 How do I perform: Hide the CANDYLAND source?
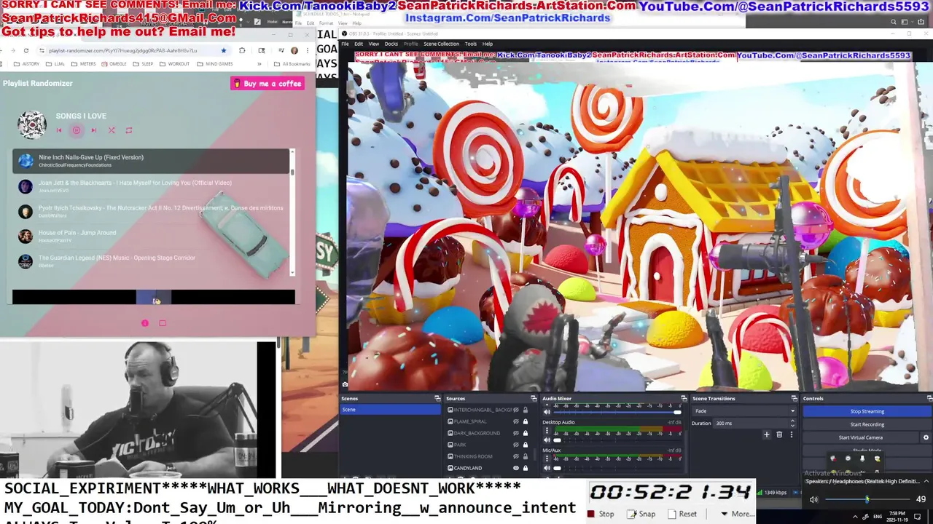pos(516,468)
